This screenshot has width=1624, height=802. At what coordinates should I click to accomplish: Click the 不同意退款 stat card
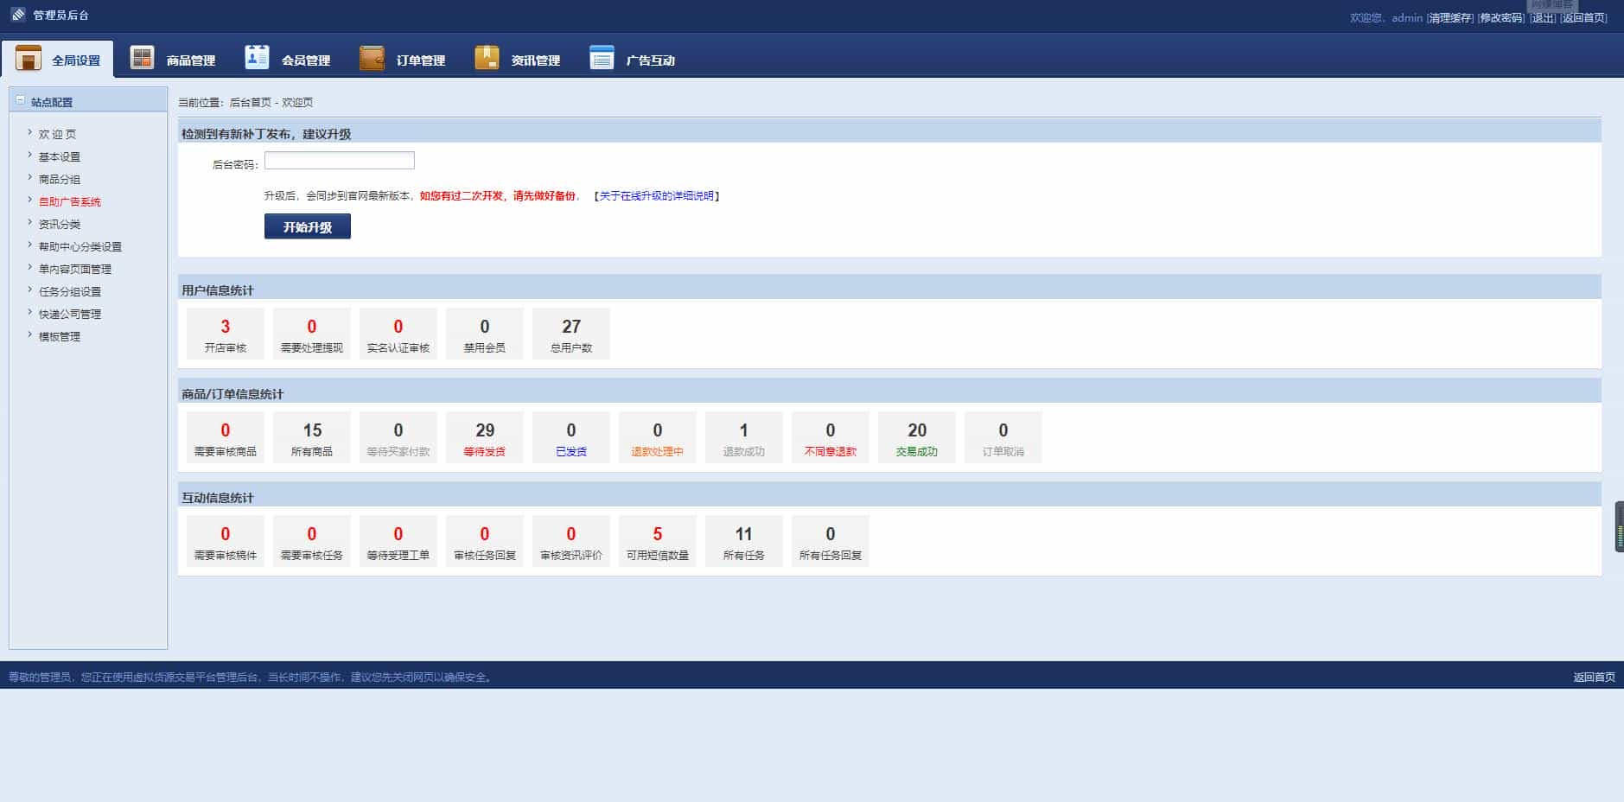click(831, 437)
